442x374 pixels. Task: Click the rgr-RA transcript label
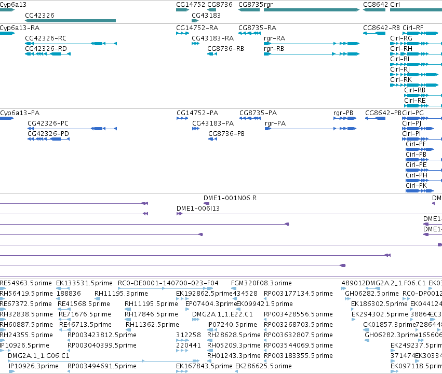click(x=275, y=38)
